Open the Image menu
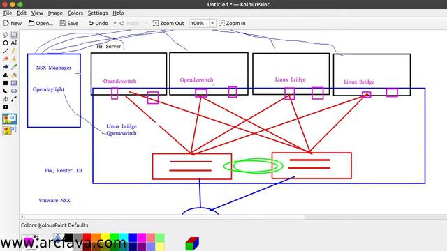 point(55,13)
